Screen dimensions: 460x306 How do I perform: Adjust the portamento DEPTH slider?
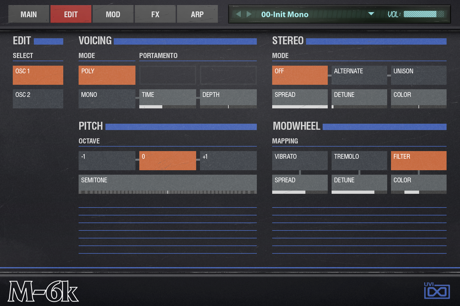228,99
